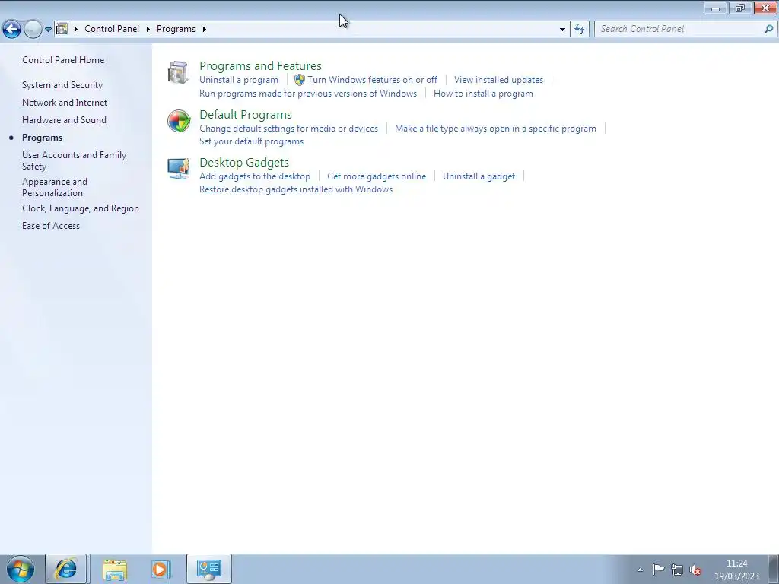This screenshot has width=779, height=584.
Task: Expand arrow after Programs breadcrumb
Action: click(x=204, y=30)
